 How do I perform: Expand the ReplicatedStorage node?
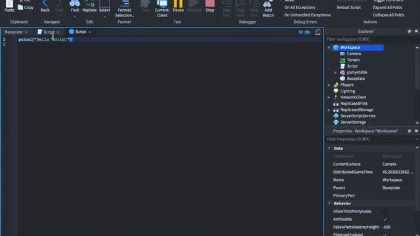pos(329,110)
